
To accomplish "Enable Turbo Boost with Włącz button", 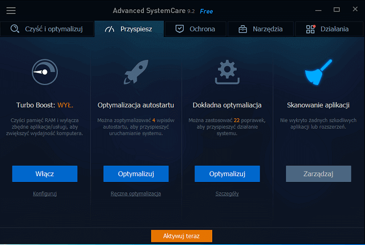I will 44,174.
